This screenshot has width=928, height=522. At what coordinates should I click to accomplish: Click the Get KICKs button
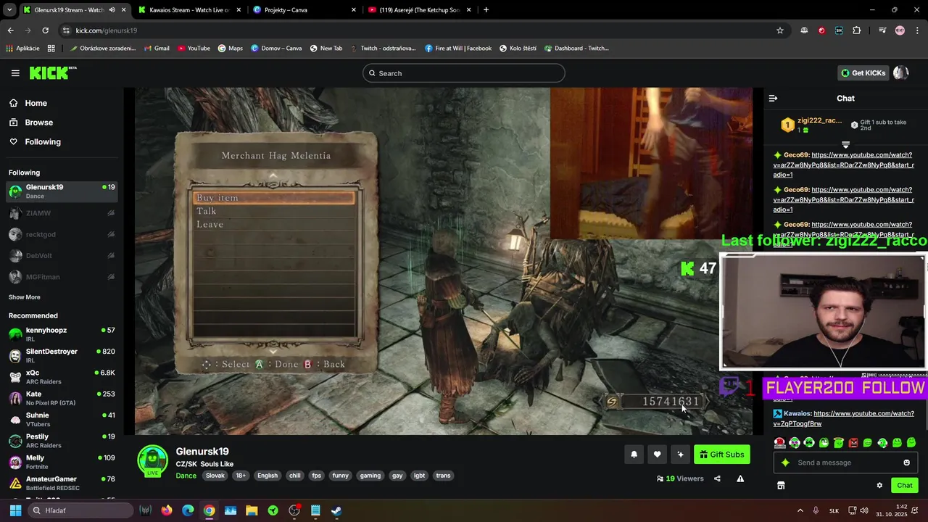[863, 72]
